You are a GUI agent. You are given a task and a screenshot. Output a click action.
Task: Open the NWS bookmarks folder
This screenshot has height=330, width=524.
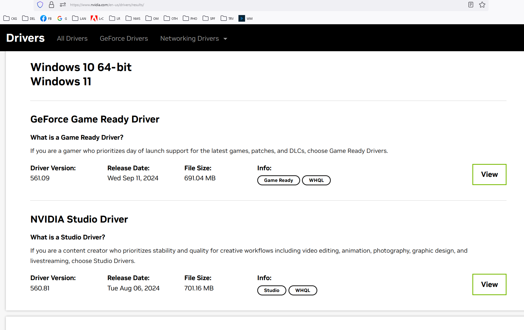(x=133, y=18)
